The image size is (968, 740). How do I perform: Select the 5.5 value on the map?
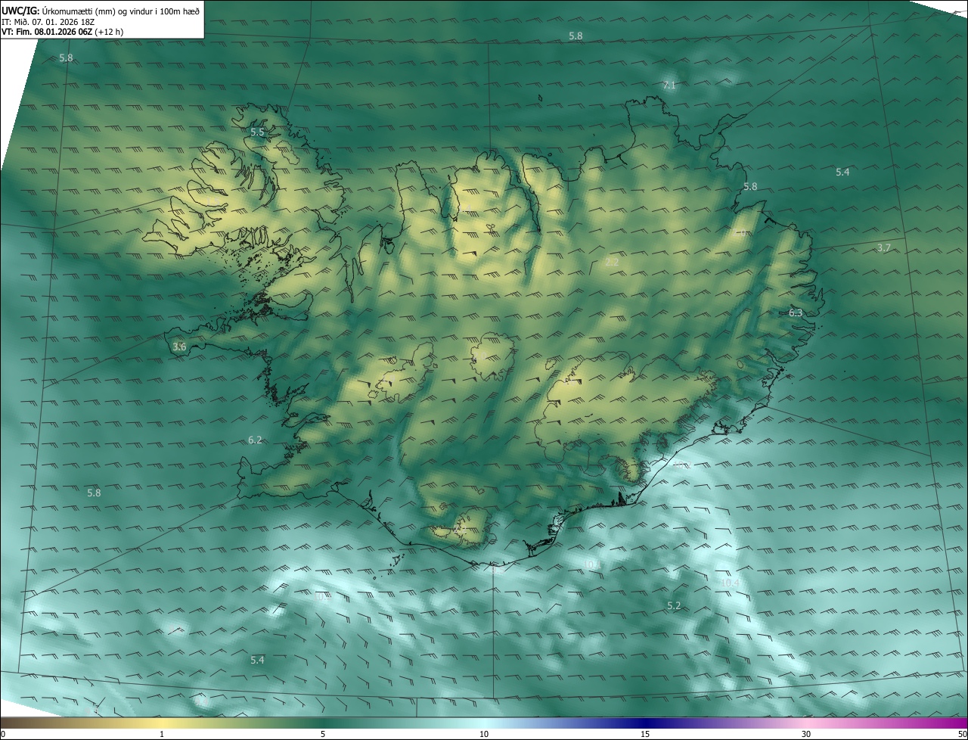[x=257, y=132]
